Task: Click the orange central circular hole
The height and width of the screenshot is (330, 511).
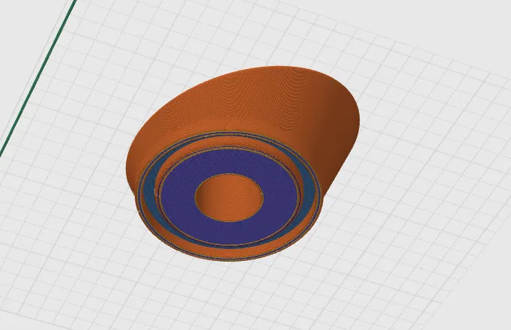Action: [x=229, y=197]
